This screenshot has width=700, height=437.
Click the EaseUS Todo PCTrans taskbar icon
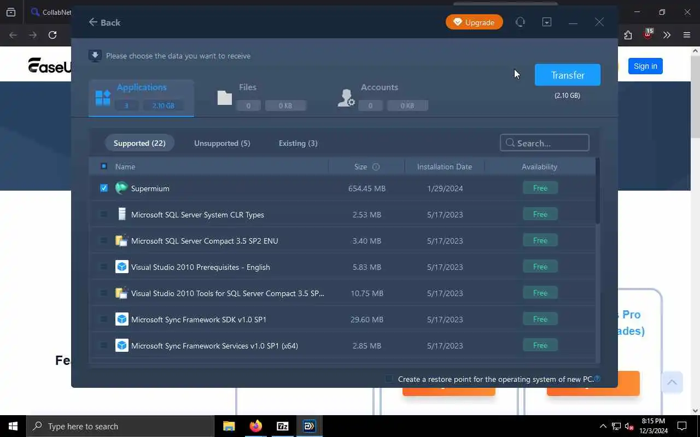(x=309, y=426)
